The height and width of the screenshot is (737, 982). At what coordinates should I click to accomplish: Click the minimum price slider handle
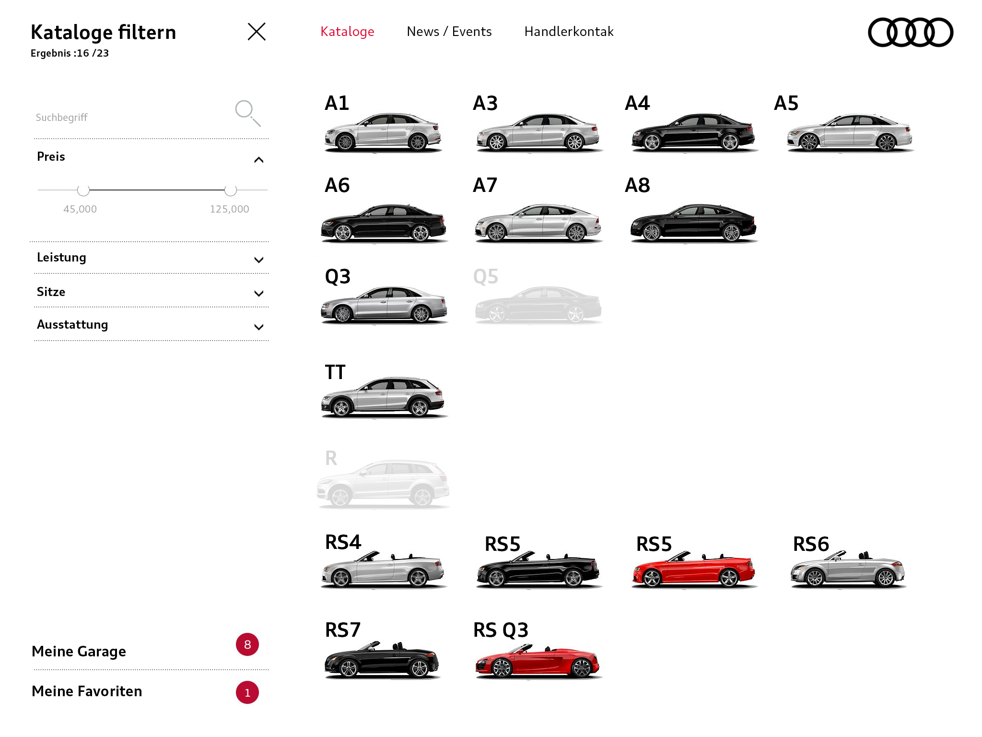click(83, 190)
